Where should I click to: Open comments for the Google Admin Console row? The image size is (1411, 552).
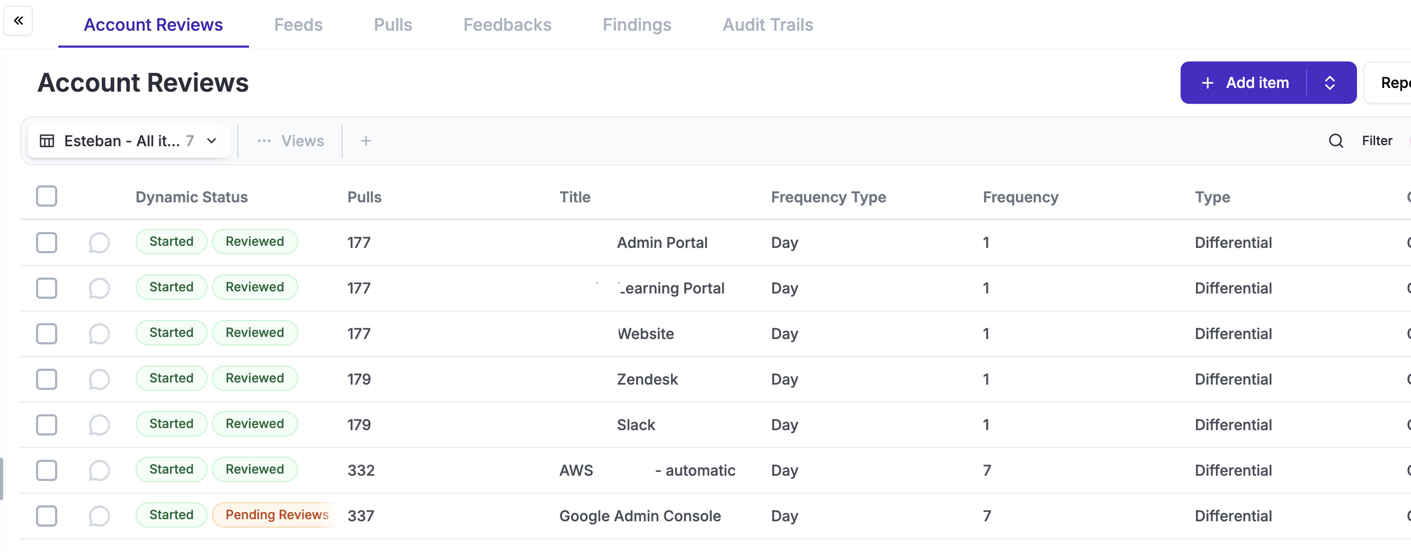(99, 515)
